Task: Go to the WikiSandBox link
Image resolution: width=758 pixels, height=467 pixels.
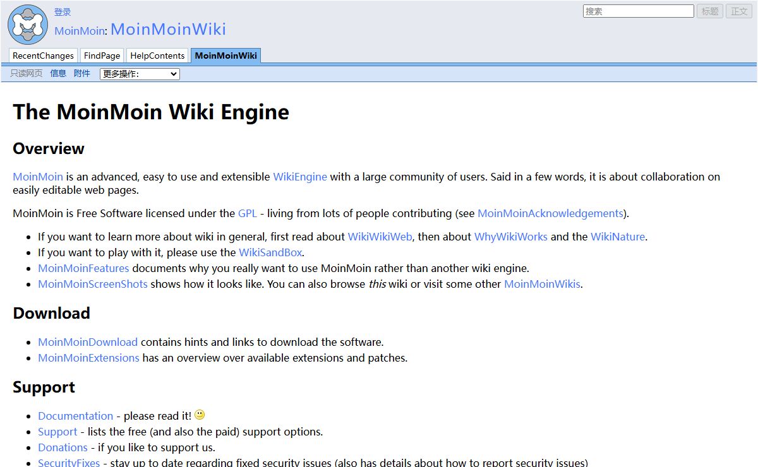Action: point(270,252)
